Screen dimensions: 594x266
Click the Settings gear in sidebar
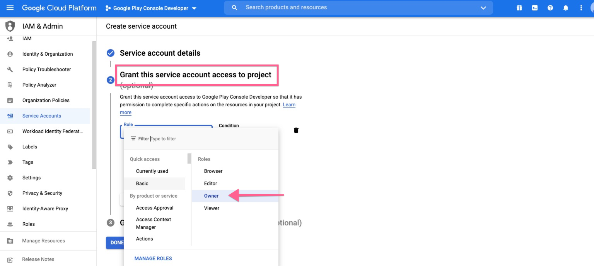click(x=10, y=178)
